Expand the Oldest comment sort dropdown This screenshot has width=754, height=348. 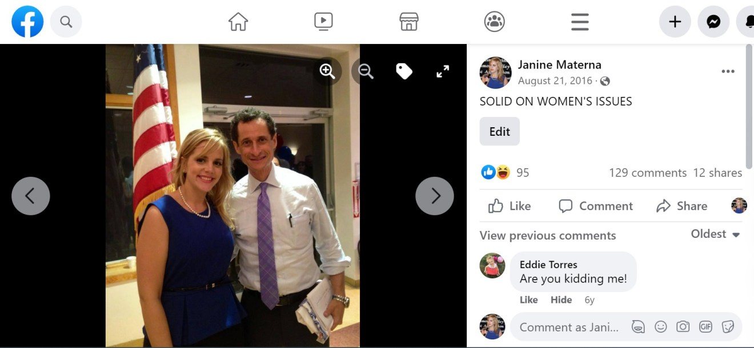click(x=716, y=234)
